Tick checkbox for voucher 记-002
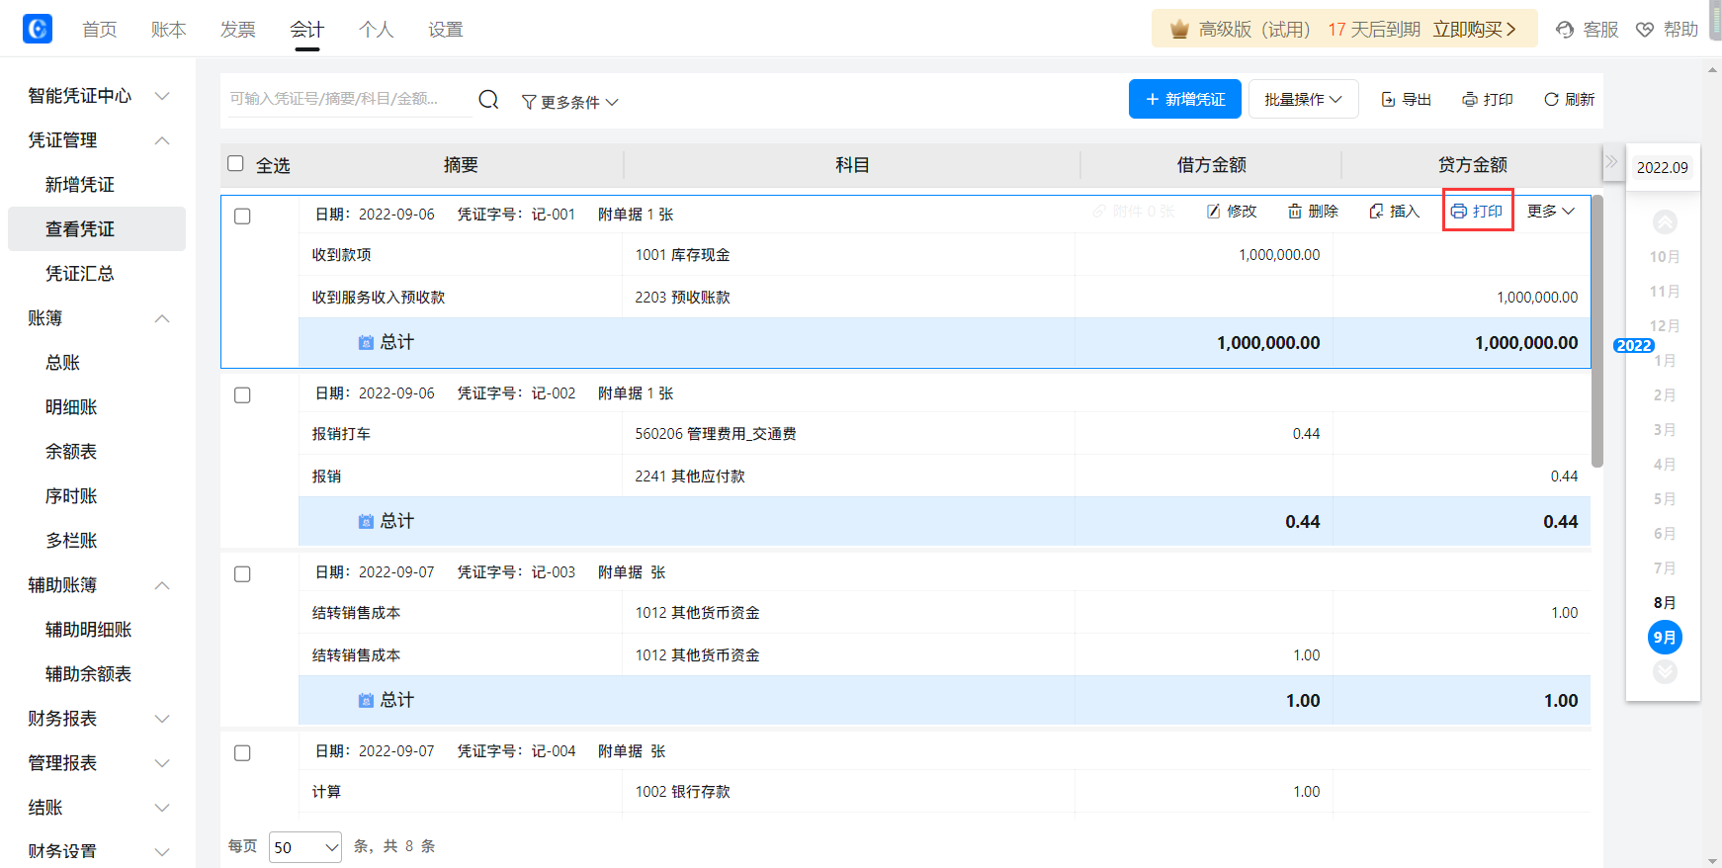1722x868 pixels. pyautogui.click(x=242, y=394)
